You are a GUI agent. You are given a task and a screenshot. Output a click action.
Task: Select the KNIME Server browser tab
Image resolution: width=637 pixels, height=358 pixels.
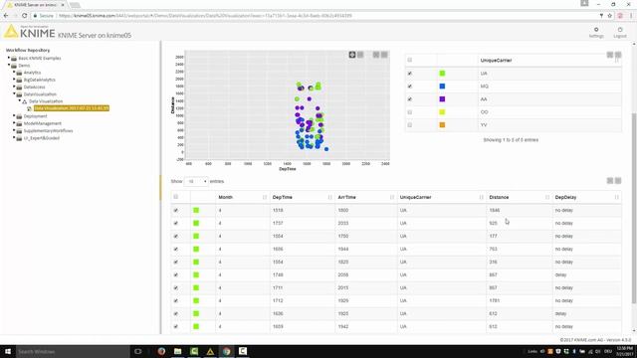coord(36,5)
